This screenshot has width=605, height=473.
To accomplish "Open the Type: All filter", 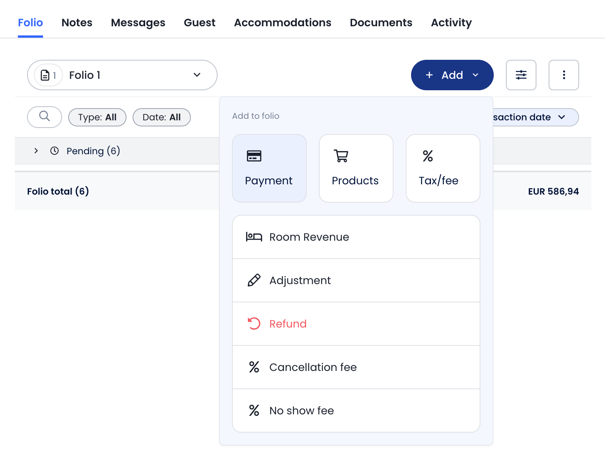I will click(x=97, y=117).
